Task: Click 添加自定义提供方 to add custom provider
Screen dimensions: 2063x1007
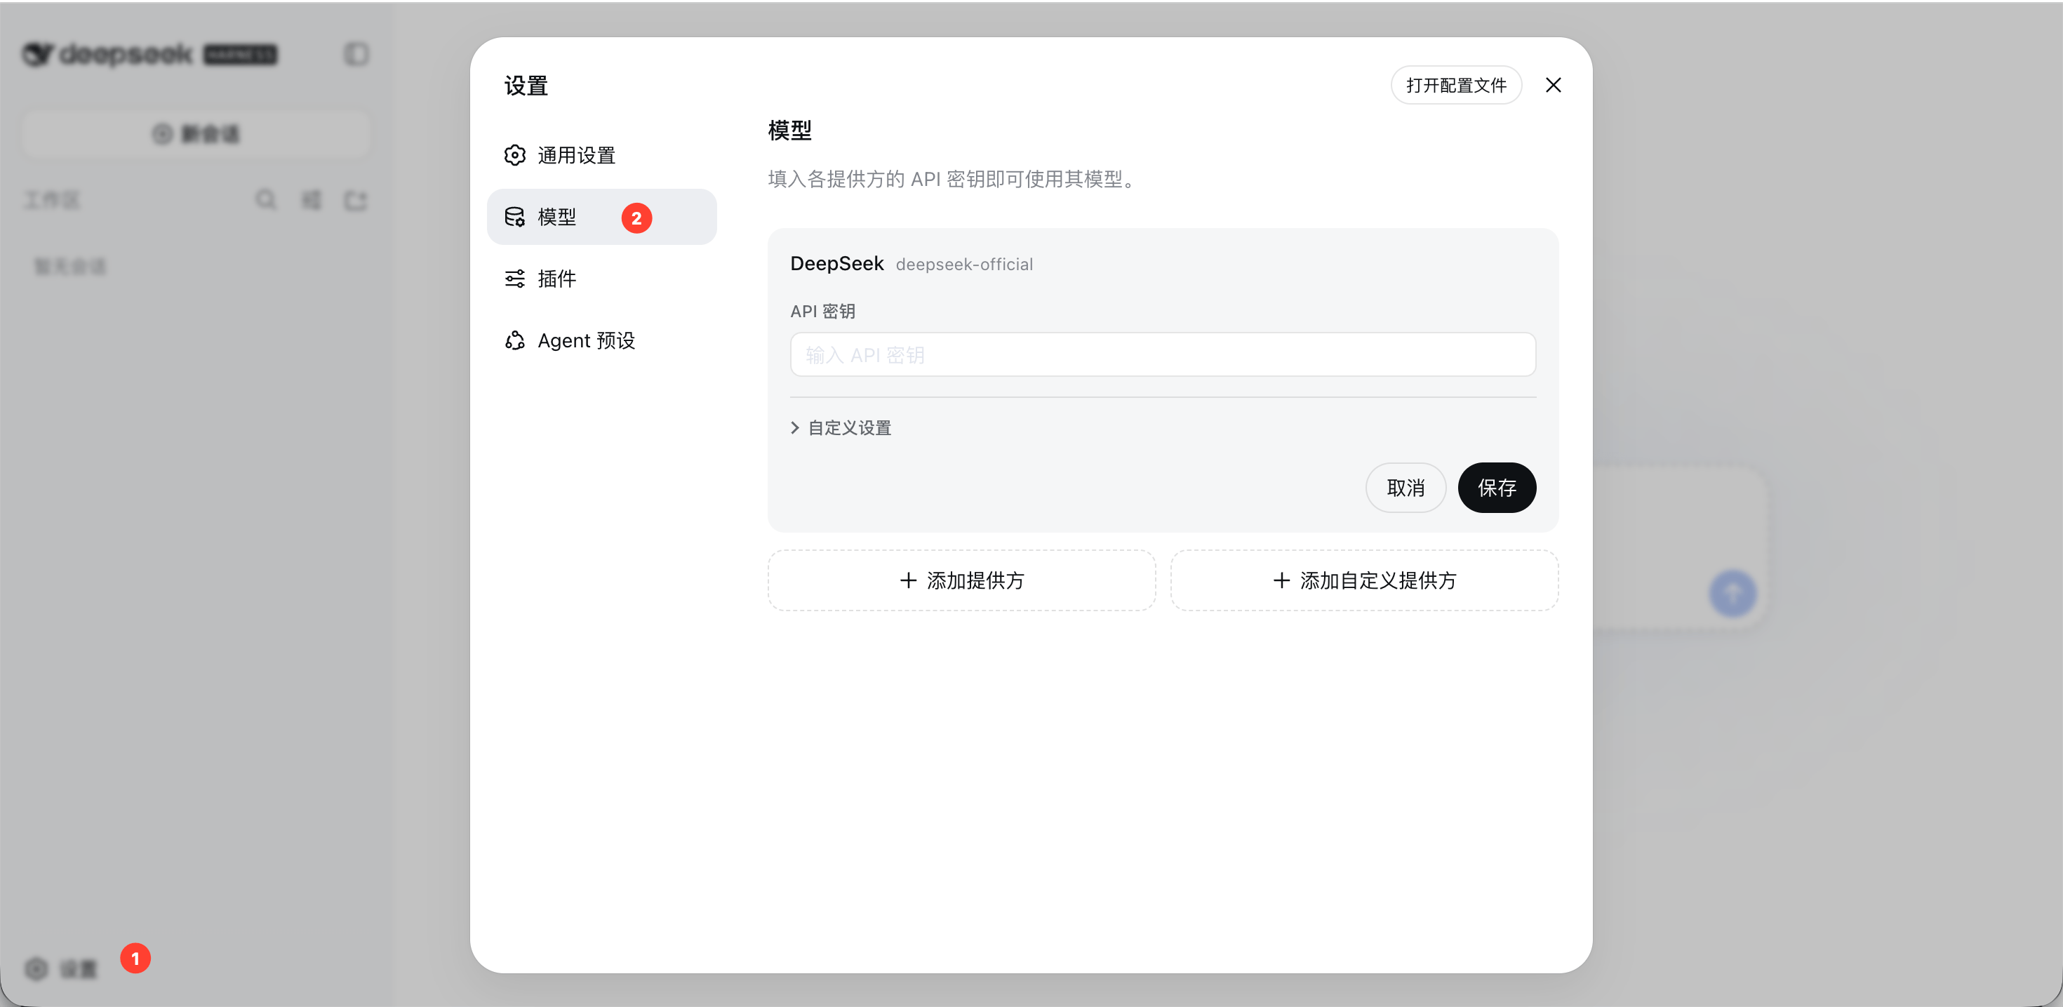Action: [x=1365, y=581]
